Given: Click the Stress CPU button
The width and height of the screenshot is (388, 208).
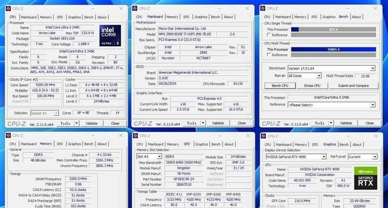Looking at the screenshot, I should 312,86.
